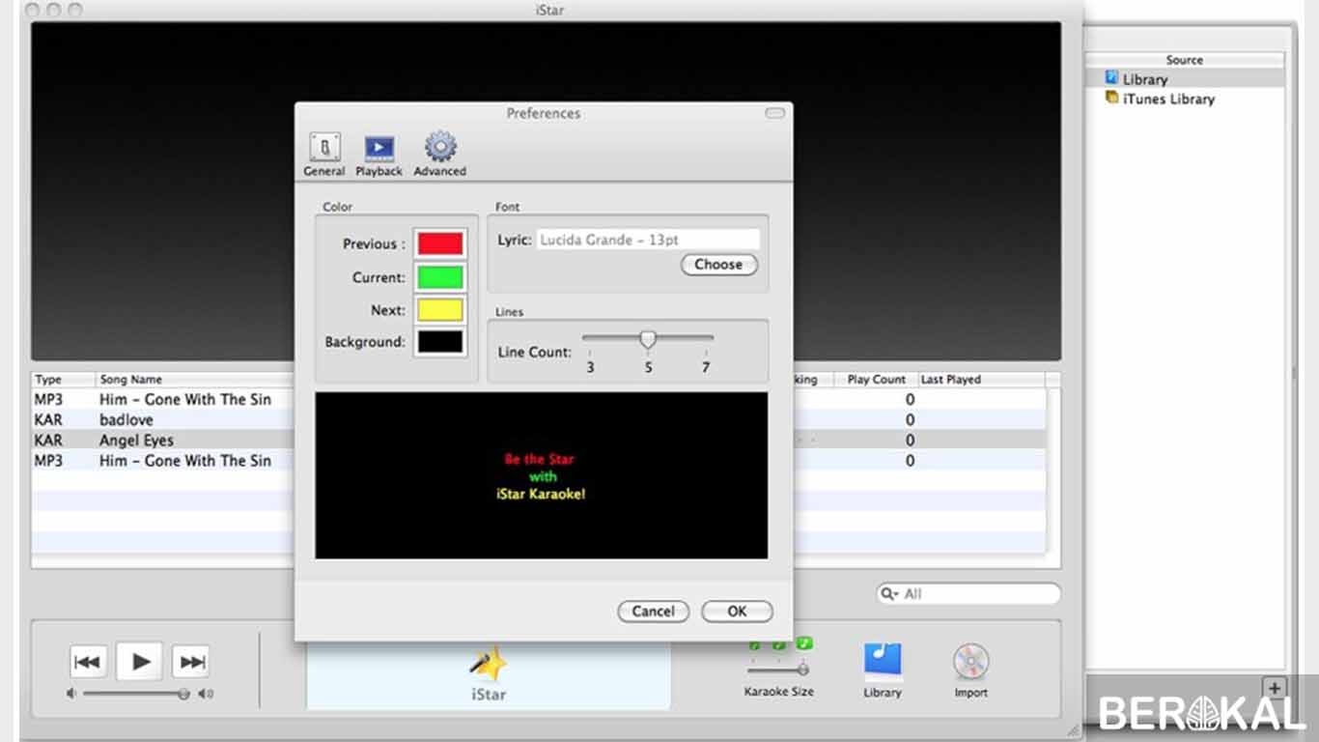The width and height of the screenshot is (1319, 742).
Task: Click the lyric color preview area
Action: click(x=542, y=474)
